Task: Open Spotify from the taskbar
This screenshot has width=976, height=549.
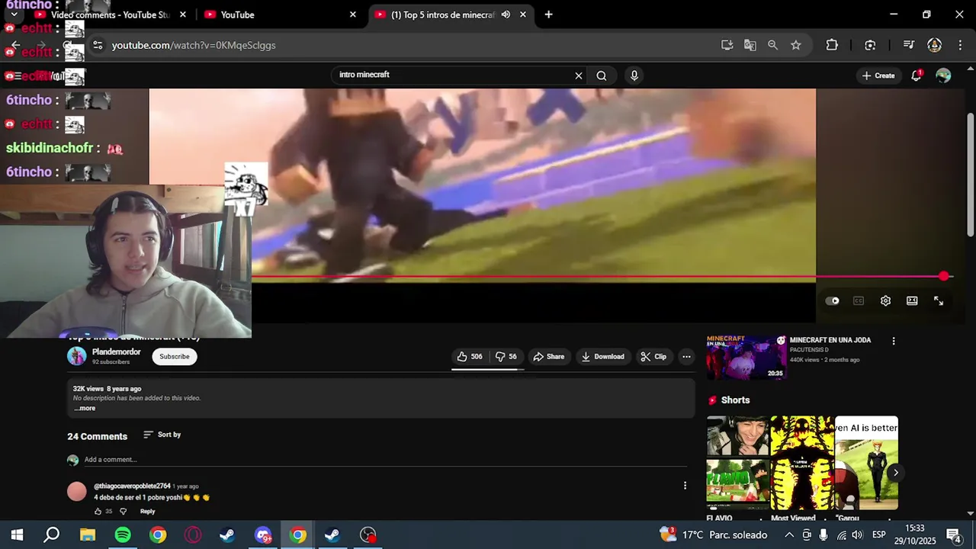Action: click(x=123, y=535)
